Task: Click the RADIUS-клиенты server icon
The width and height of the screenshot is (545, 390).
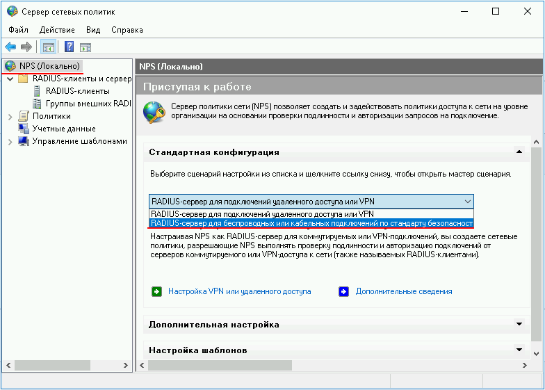Action: point(37,91)
